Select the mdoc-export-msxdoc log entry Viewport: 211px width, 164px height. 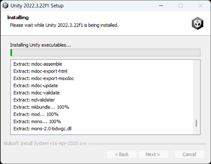[x=44, y=78]
